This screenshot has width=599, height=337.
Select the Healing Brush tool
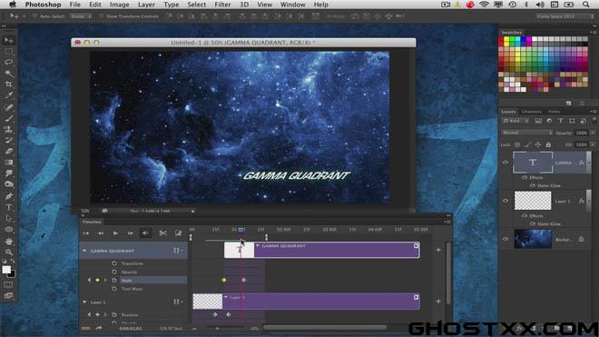click(x=9, y=107)
